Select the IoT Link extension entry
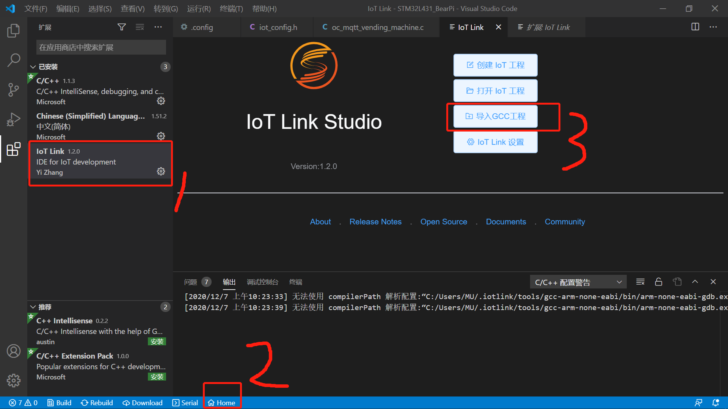This screenshot has height=409, width=728. (x=100, y=162)
